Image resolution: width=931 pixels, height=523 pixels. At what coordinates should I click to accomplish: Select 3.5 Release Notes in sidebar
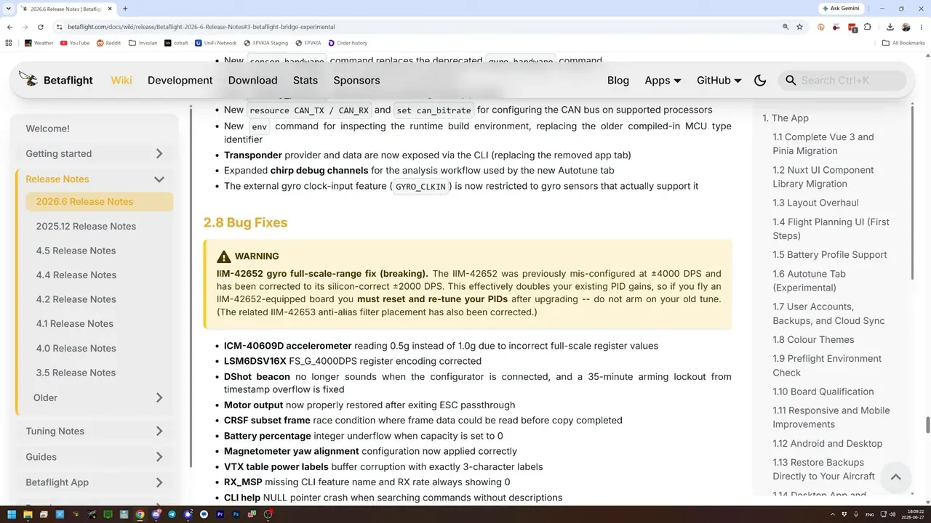coord(76,373)
